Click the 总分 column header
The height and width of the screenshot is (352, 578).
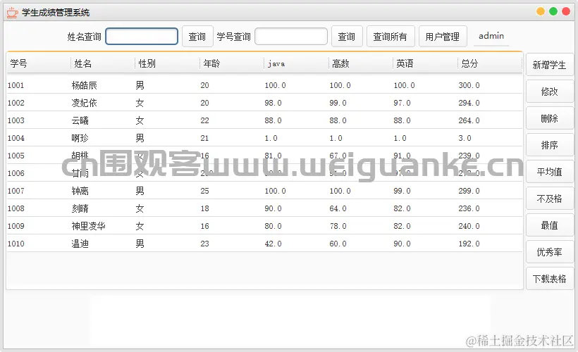tap(489, 63)
